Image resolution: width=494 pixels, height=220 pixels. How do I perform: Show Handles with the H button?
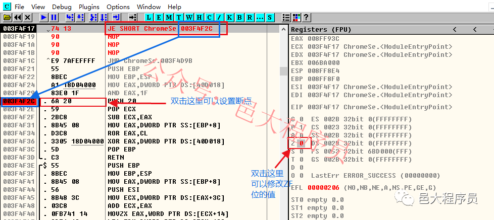click(199, 17)
